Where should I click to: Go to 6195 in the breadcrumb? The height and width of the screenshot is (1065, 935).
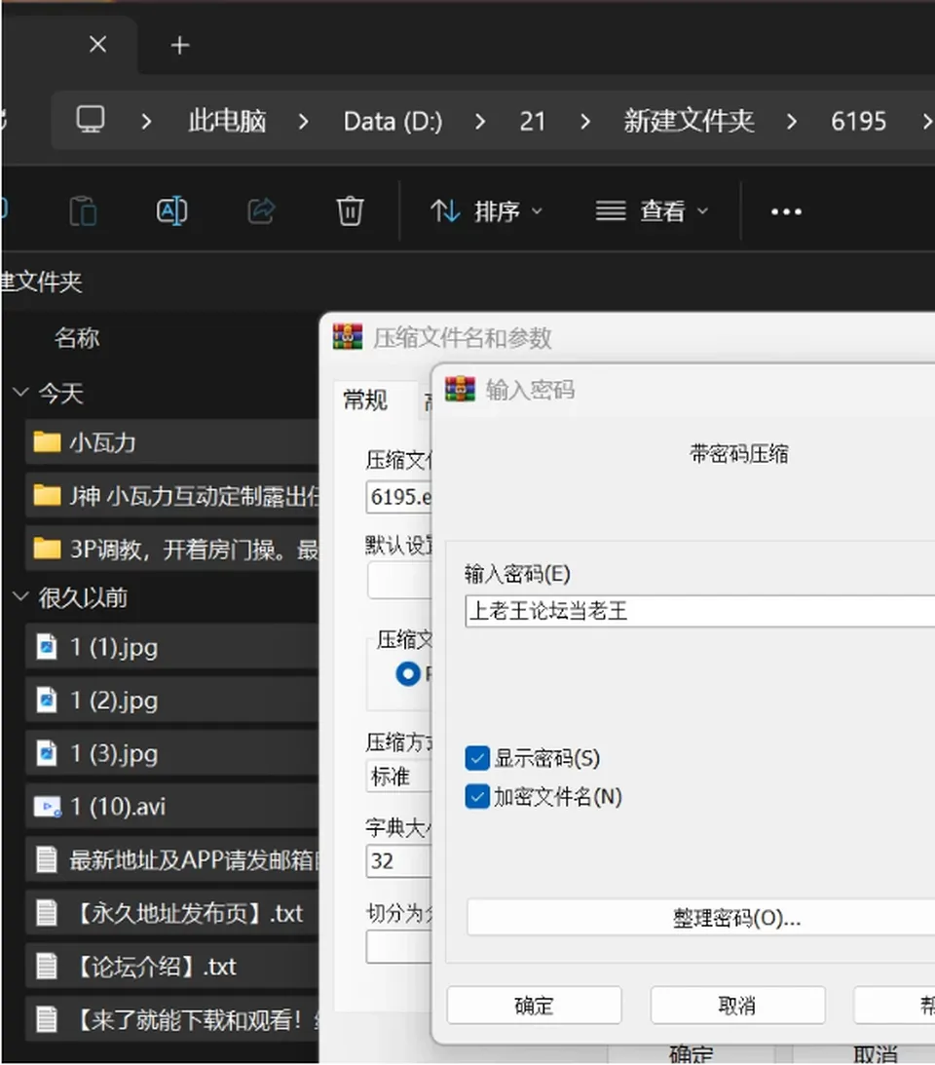(x=858, y=122)
